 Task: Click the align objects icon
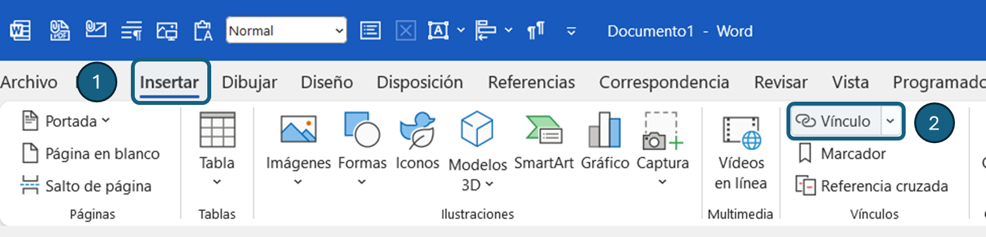[x=485, y=30]
